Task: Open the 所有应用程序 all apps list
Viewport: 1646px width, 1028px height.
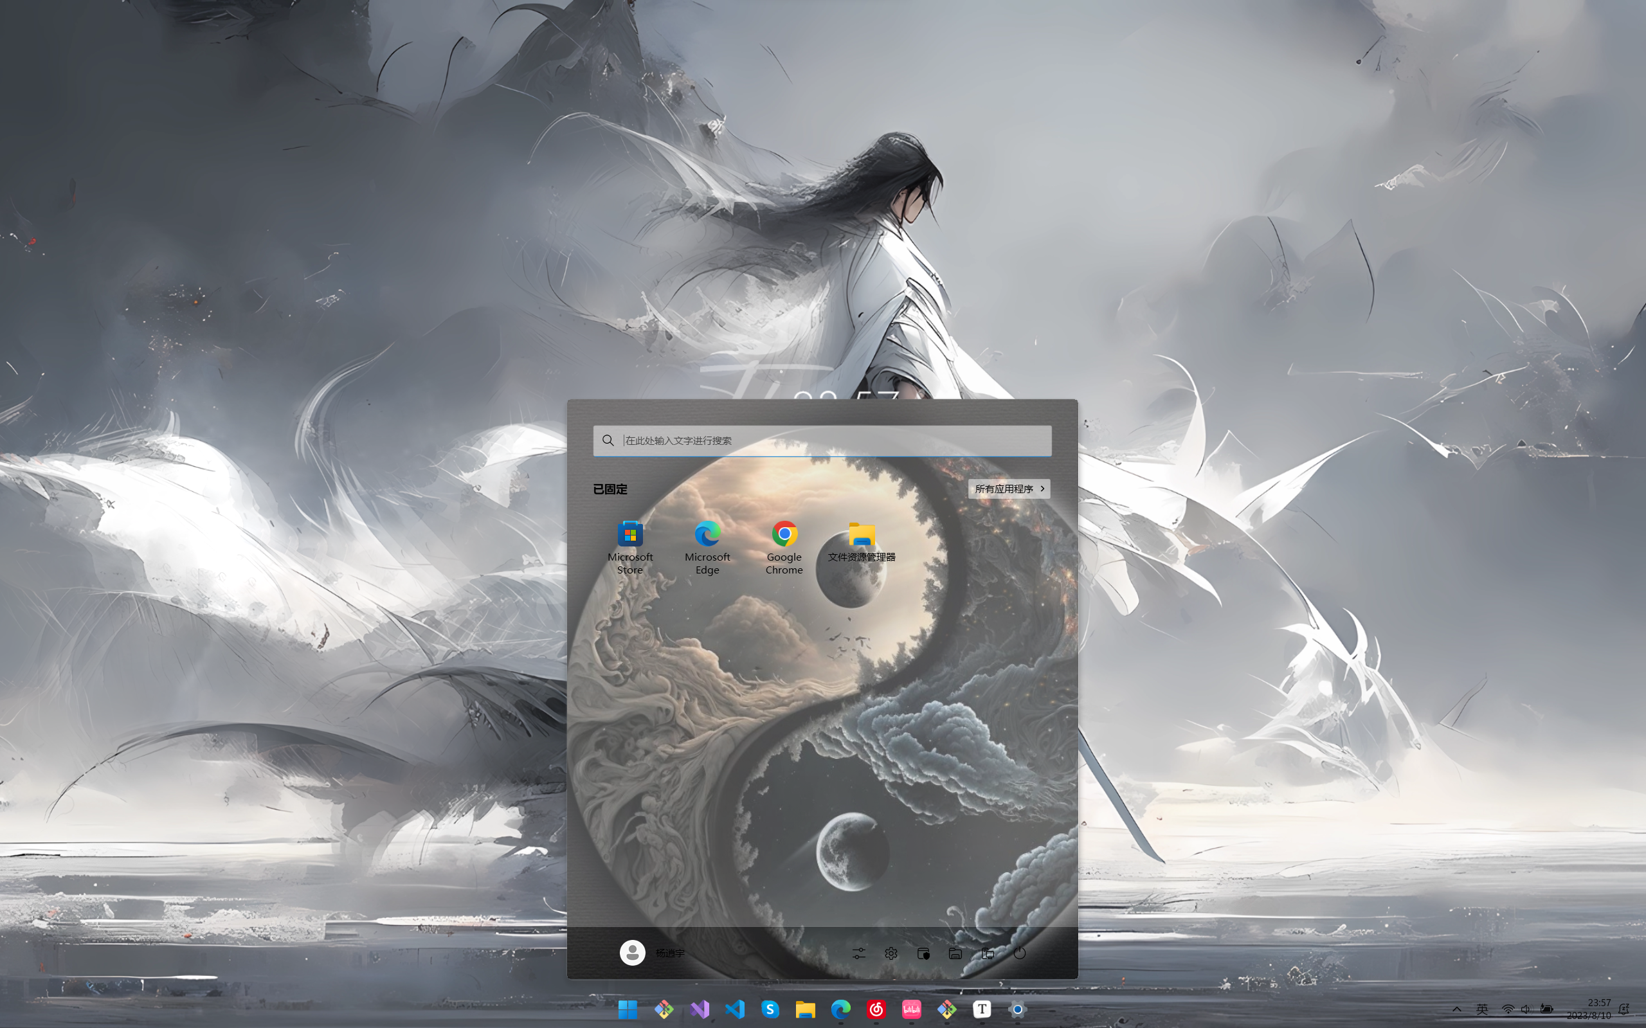Action: coord(1009,489)
